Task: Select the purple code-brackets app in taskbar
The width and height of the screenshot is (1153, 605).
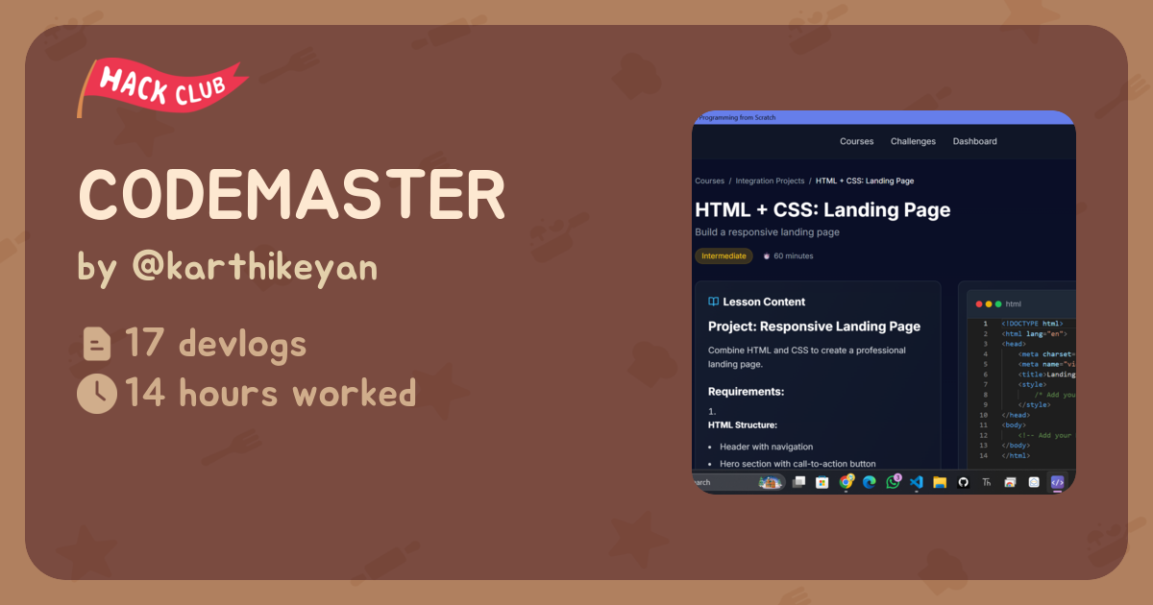Action: point(1057,482)
